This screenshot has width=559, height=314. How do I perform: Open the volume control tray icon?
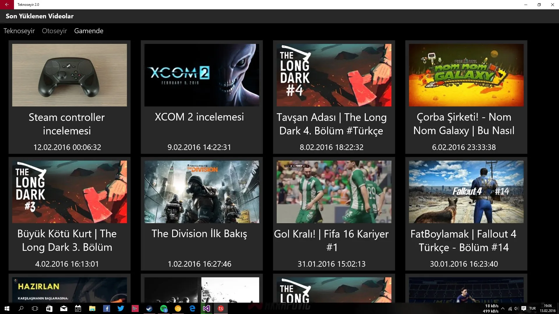pos(516,308)
